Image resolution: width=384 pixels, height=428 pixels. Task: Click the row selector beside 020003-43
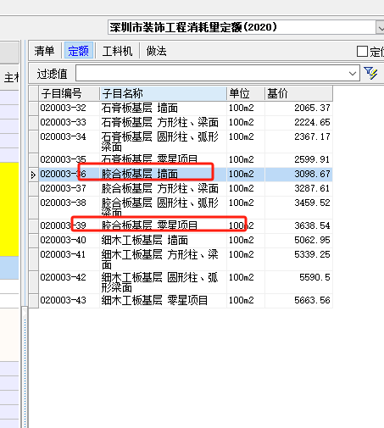[33, 301]
